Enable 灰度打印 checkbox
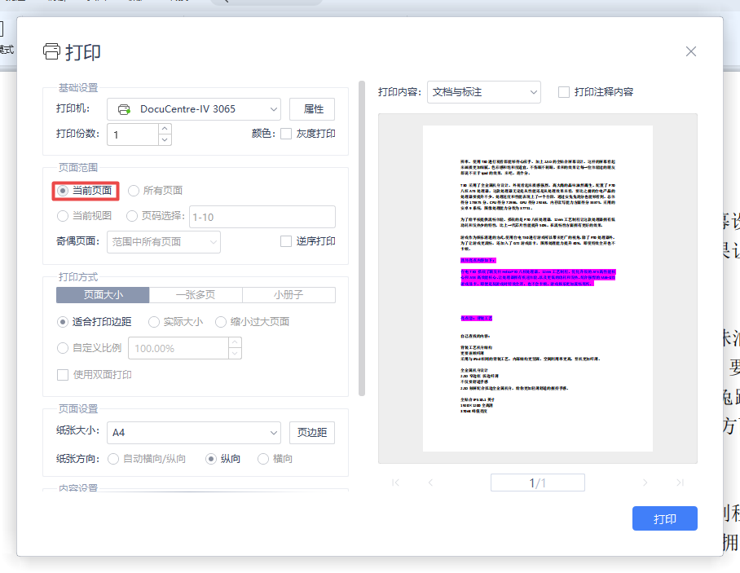The width and height of the screenshot is (740, 573). 286,134
